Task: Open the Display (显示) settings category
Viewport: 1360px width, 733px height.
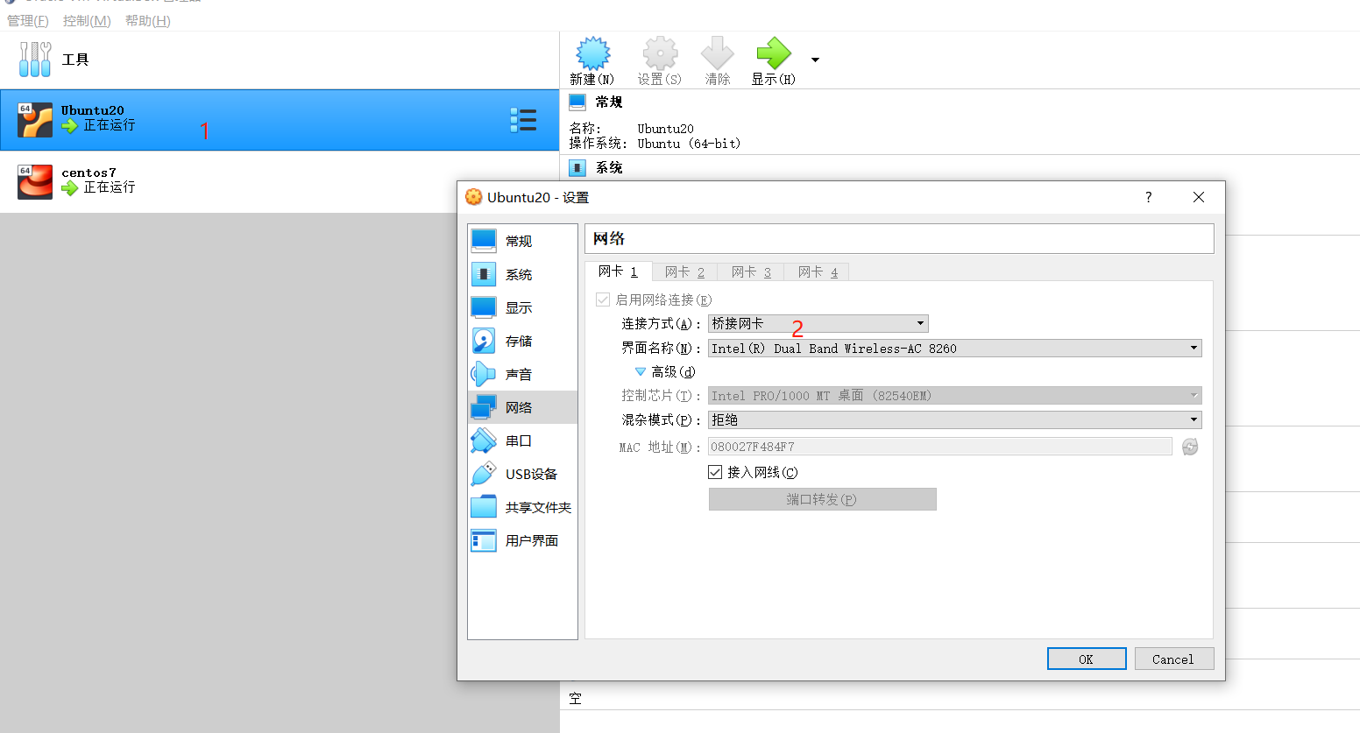Action: click(522, 307)
